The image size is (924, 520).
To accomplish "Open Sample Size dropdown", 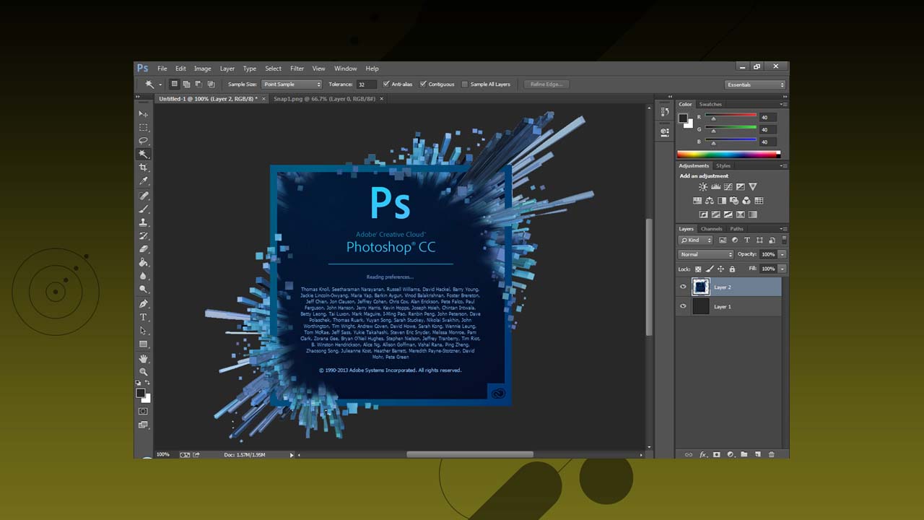I will pyautogui.click(x=292, y=84).
